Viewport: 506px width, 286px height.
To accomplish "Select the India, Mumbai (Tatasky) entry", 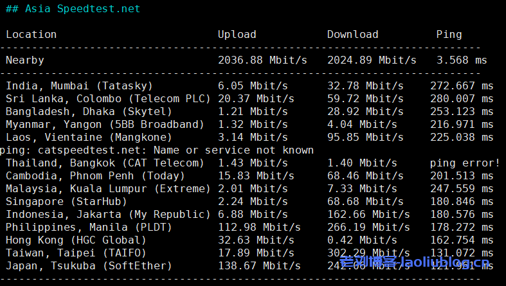I will pyautogui.click(x=79, y=86).
